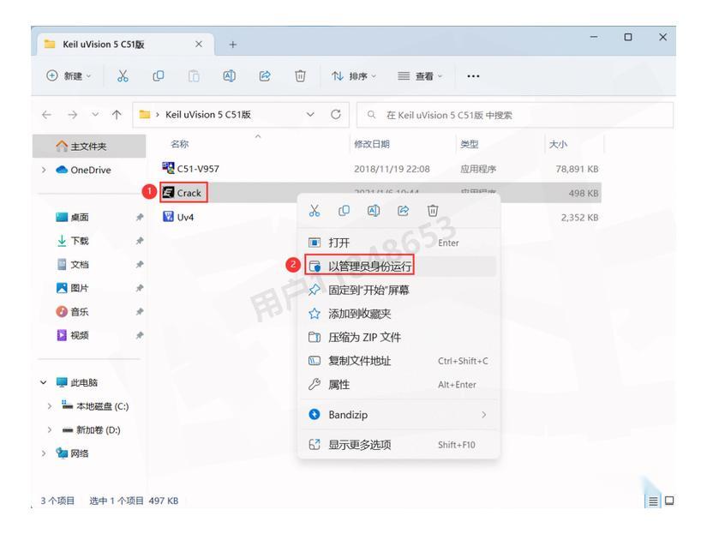Choose 固定到"开始"屏幕 in the context menu

tap(399, 290)
